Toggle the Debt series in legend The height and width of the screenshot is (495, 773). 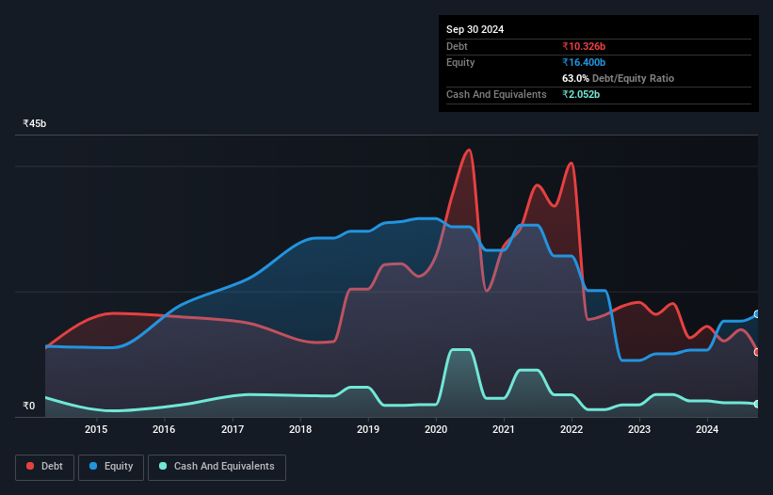pos(45,467)
